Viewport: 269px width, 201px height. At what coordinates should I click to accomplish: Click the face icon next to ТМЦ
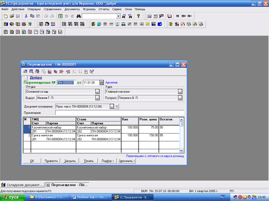(x=47, y=24)
